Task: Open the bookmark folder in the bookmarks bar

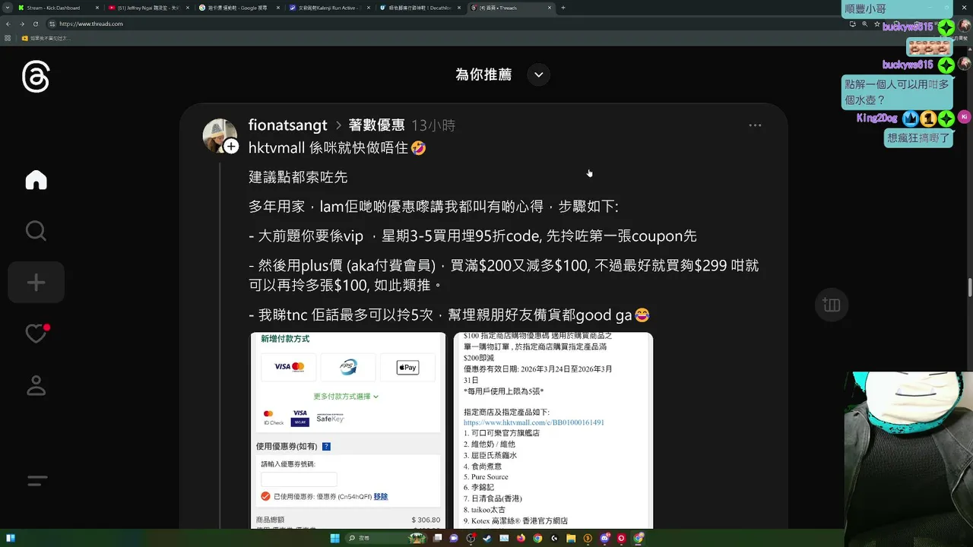Action: 46,38
